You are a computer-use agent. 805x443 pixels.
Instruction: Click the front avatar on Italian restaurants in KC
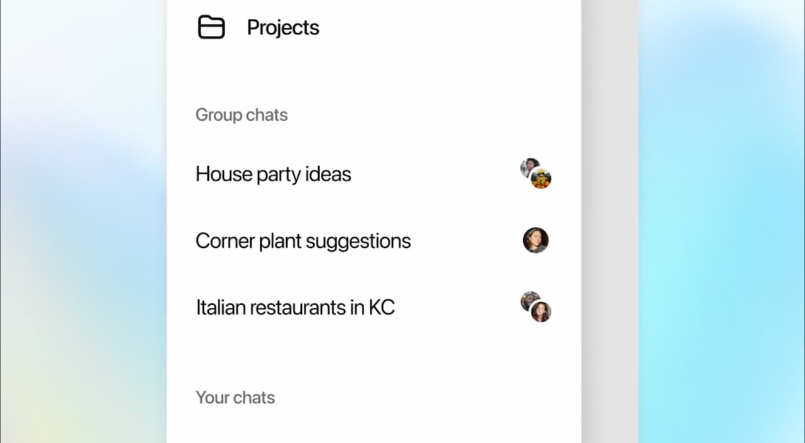(541, 311)
